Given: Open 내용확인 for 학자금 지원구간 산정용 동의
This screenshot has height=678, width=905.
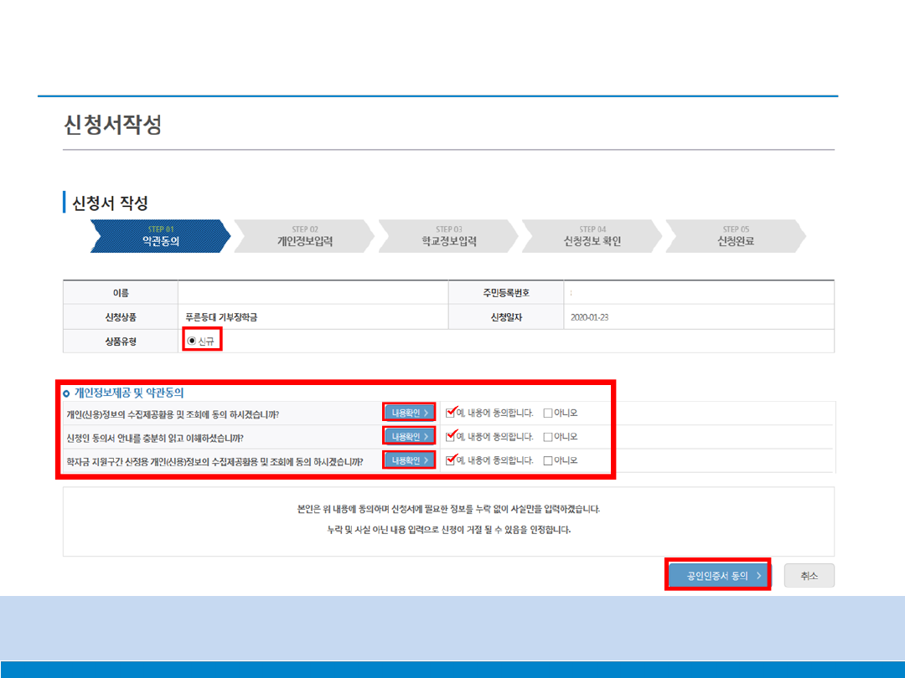Looking at the screenshot, I should pos(410,460).
